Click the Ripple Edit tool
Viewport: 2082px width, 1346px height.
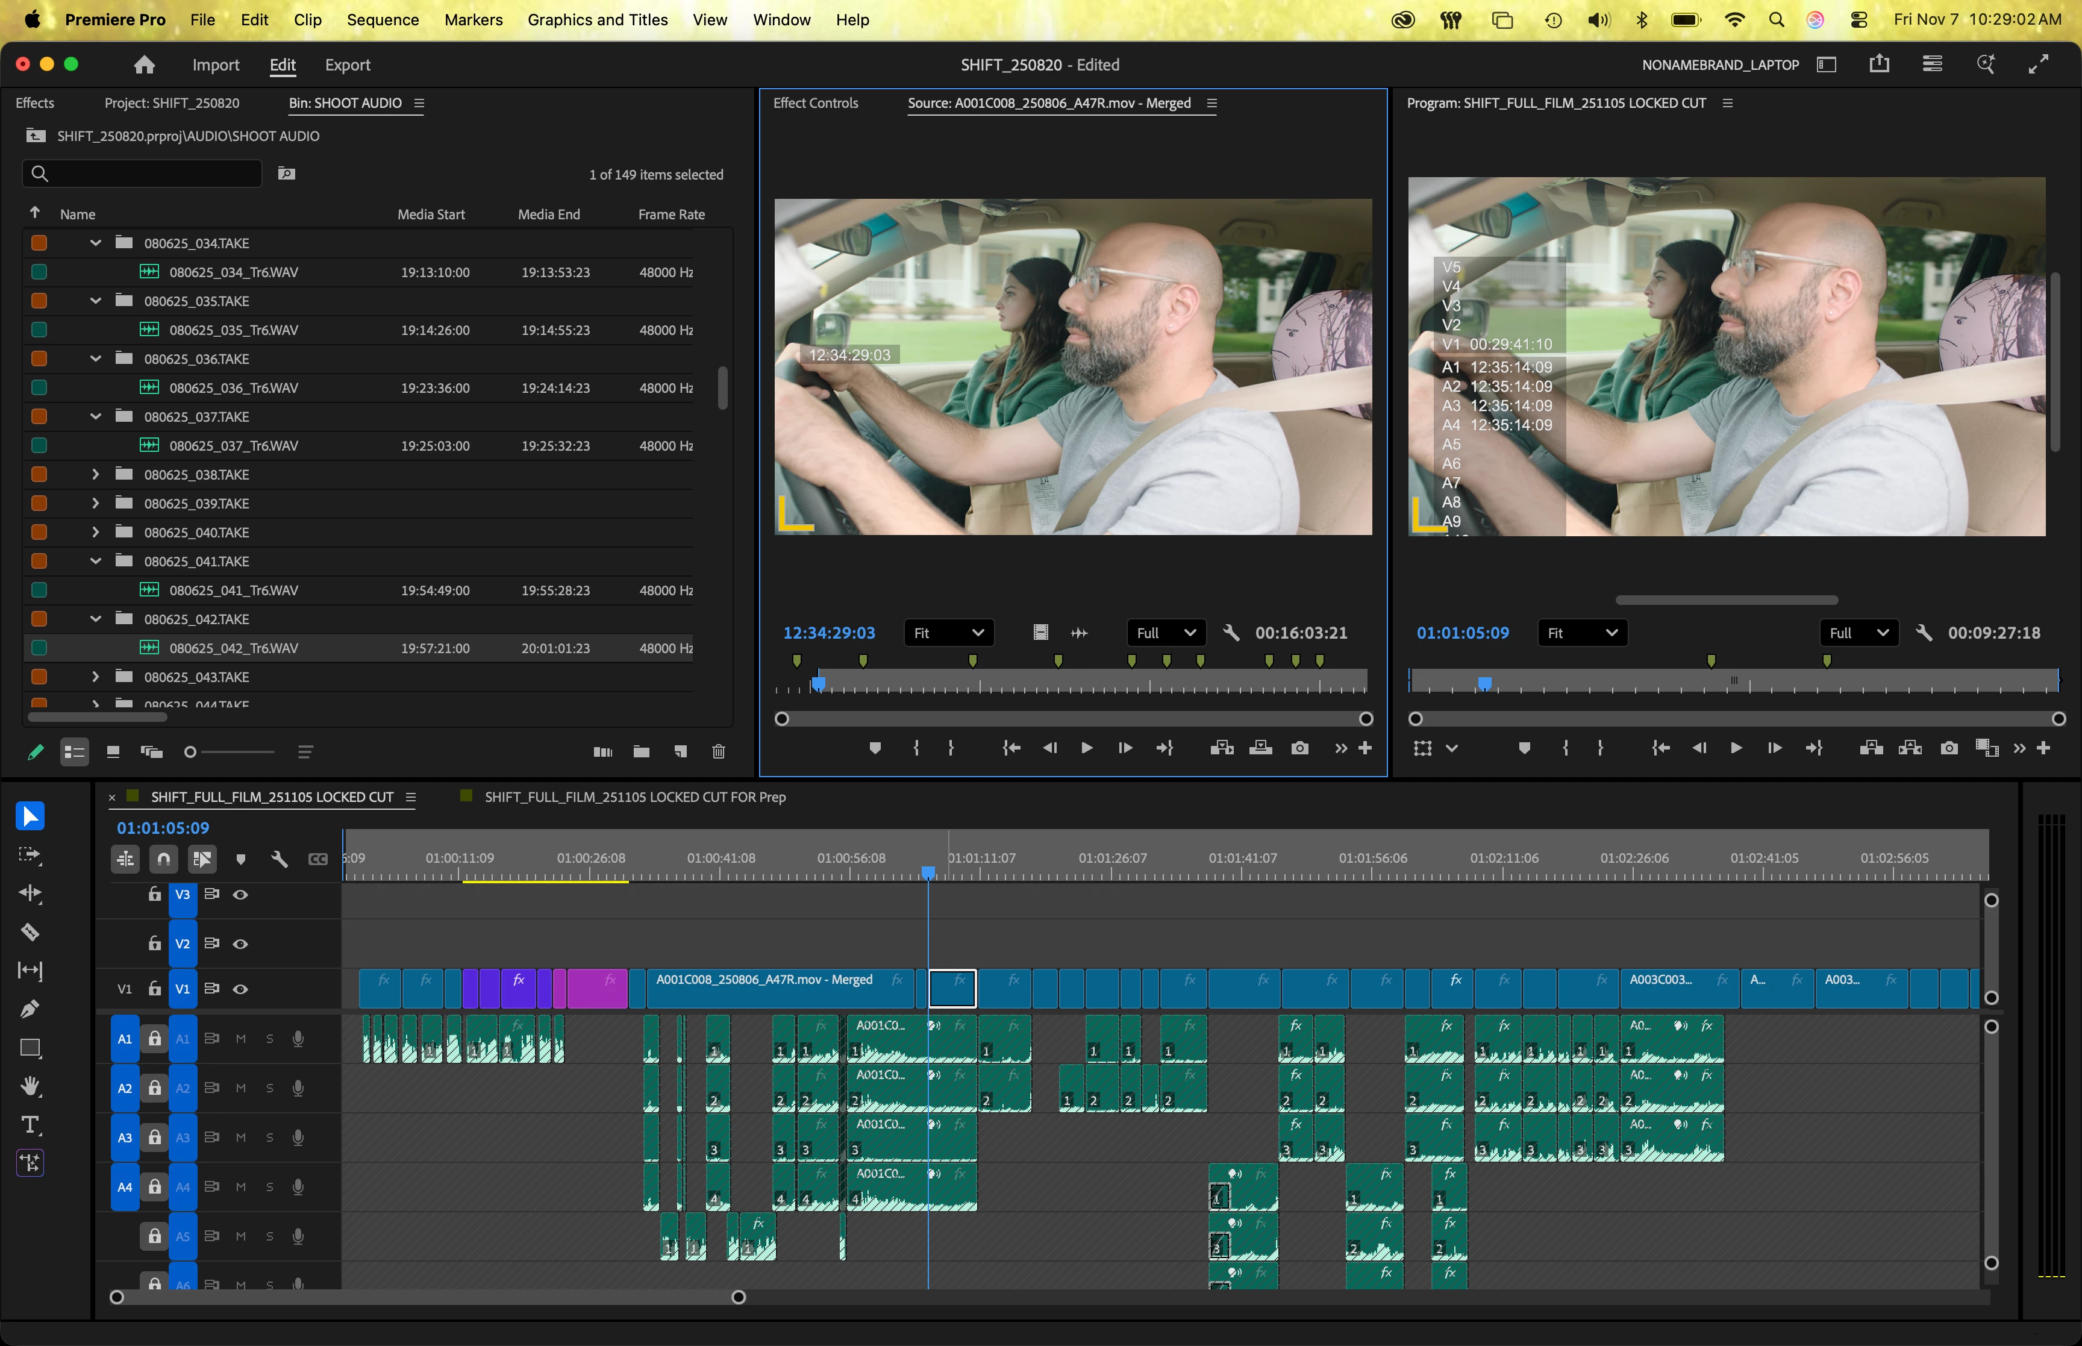30,892
